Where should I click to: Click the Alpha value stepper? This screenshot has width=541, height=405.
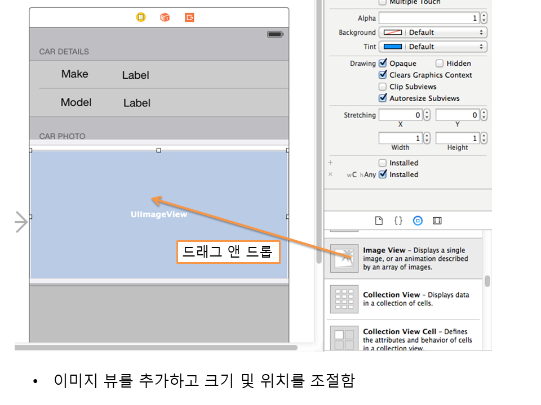tap(484, 19)
